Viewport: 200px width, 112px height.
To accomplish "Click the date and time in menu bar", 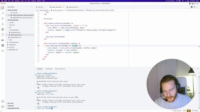I will 194,1.
